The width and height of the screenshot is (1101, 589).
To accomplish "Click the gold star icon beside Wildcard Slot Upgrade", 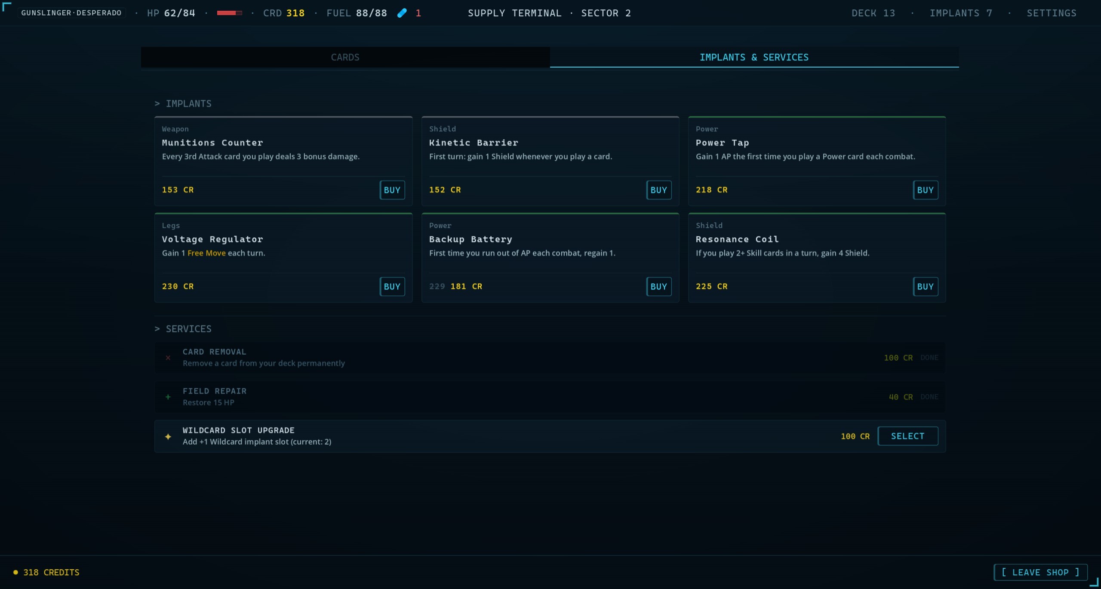I will (x=168, y=436).
